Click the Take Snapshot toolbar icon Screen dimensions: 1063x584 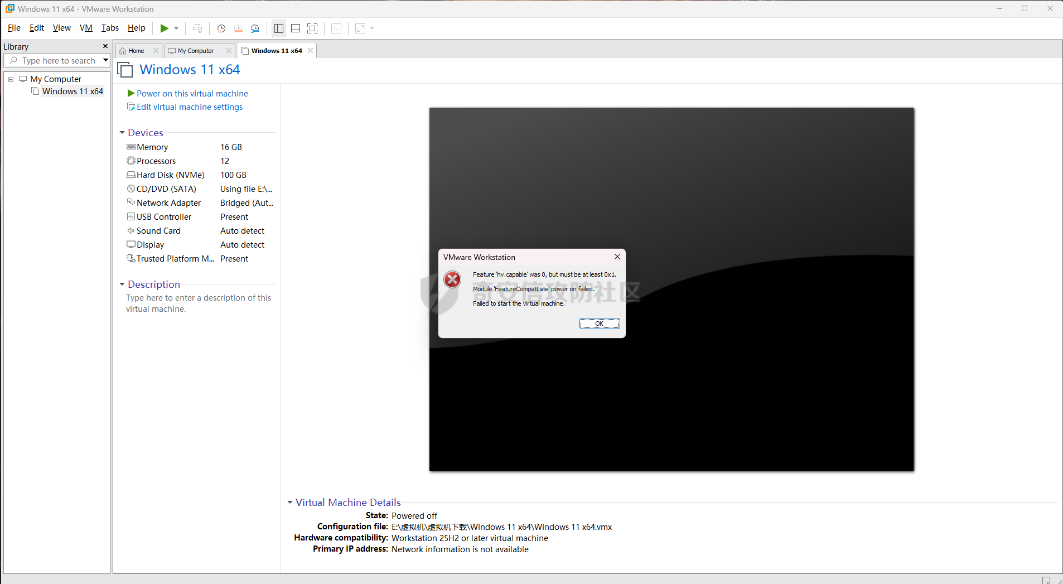221,28
